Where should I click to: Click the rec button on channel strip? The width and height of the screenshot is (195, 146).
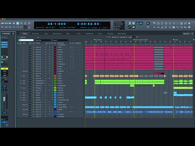(5, 73)
